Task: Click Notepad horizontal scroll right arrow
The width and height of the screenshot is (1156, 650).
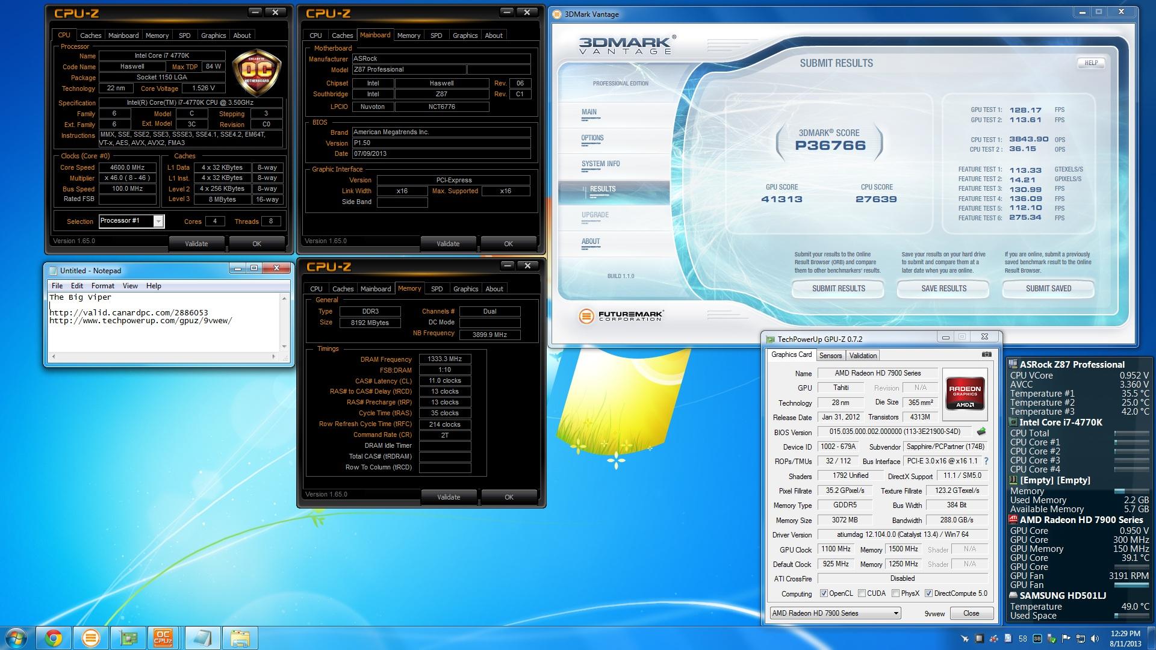Action: tap(274, 356)
